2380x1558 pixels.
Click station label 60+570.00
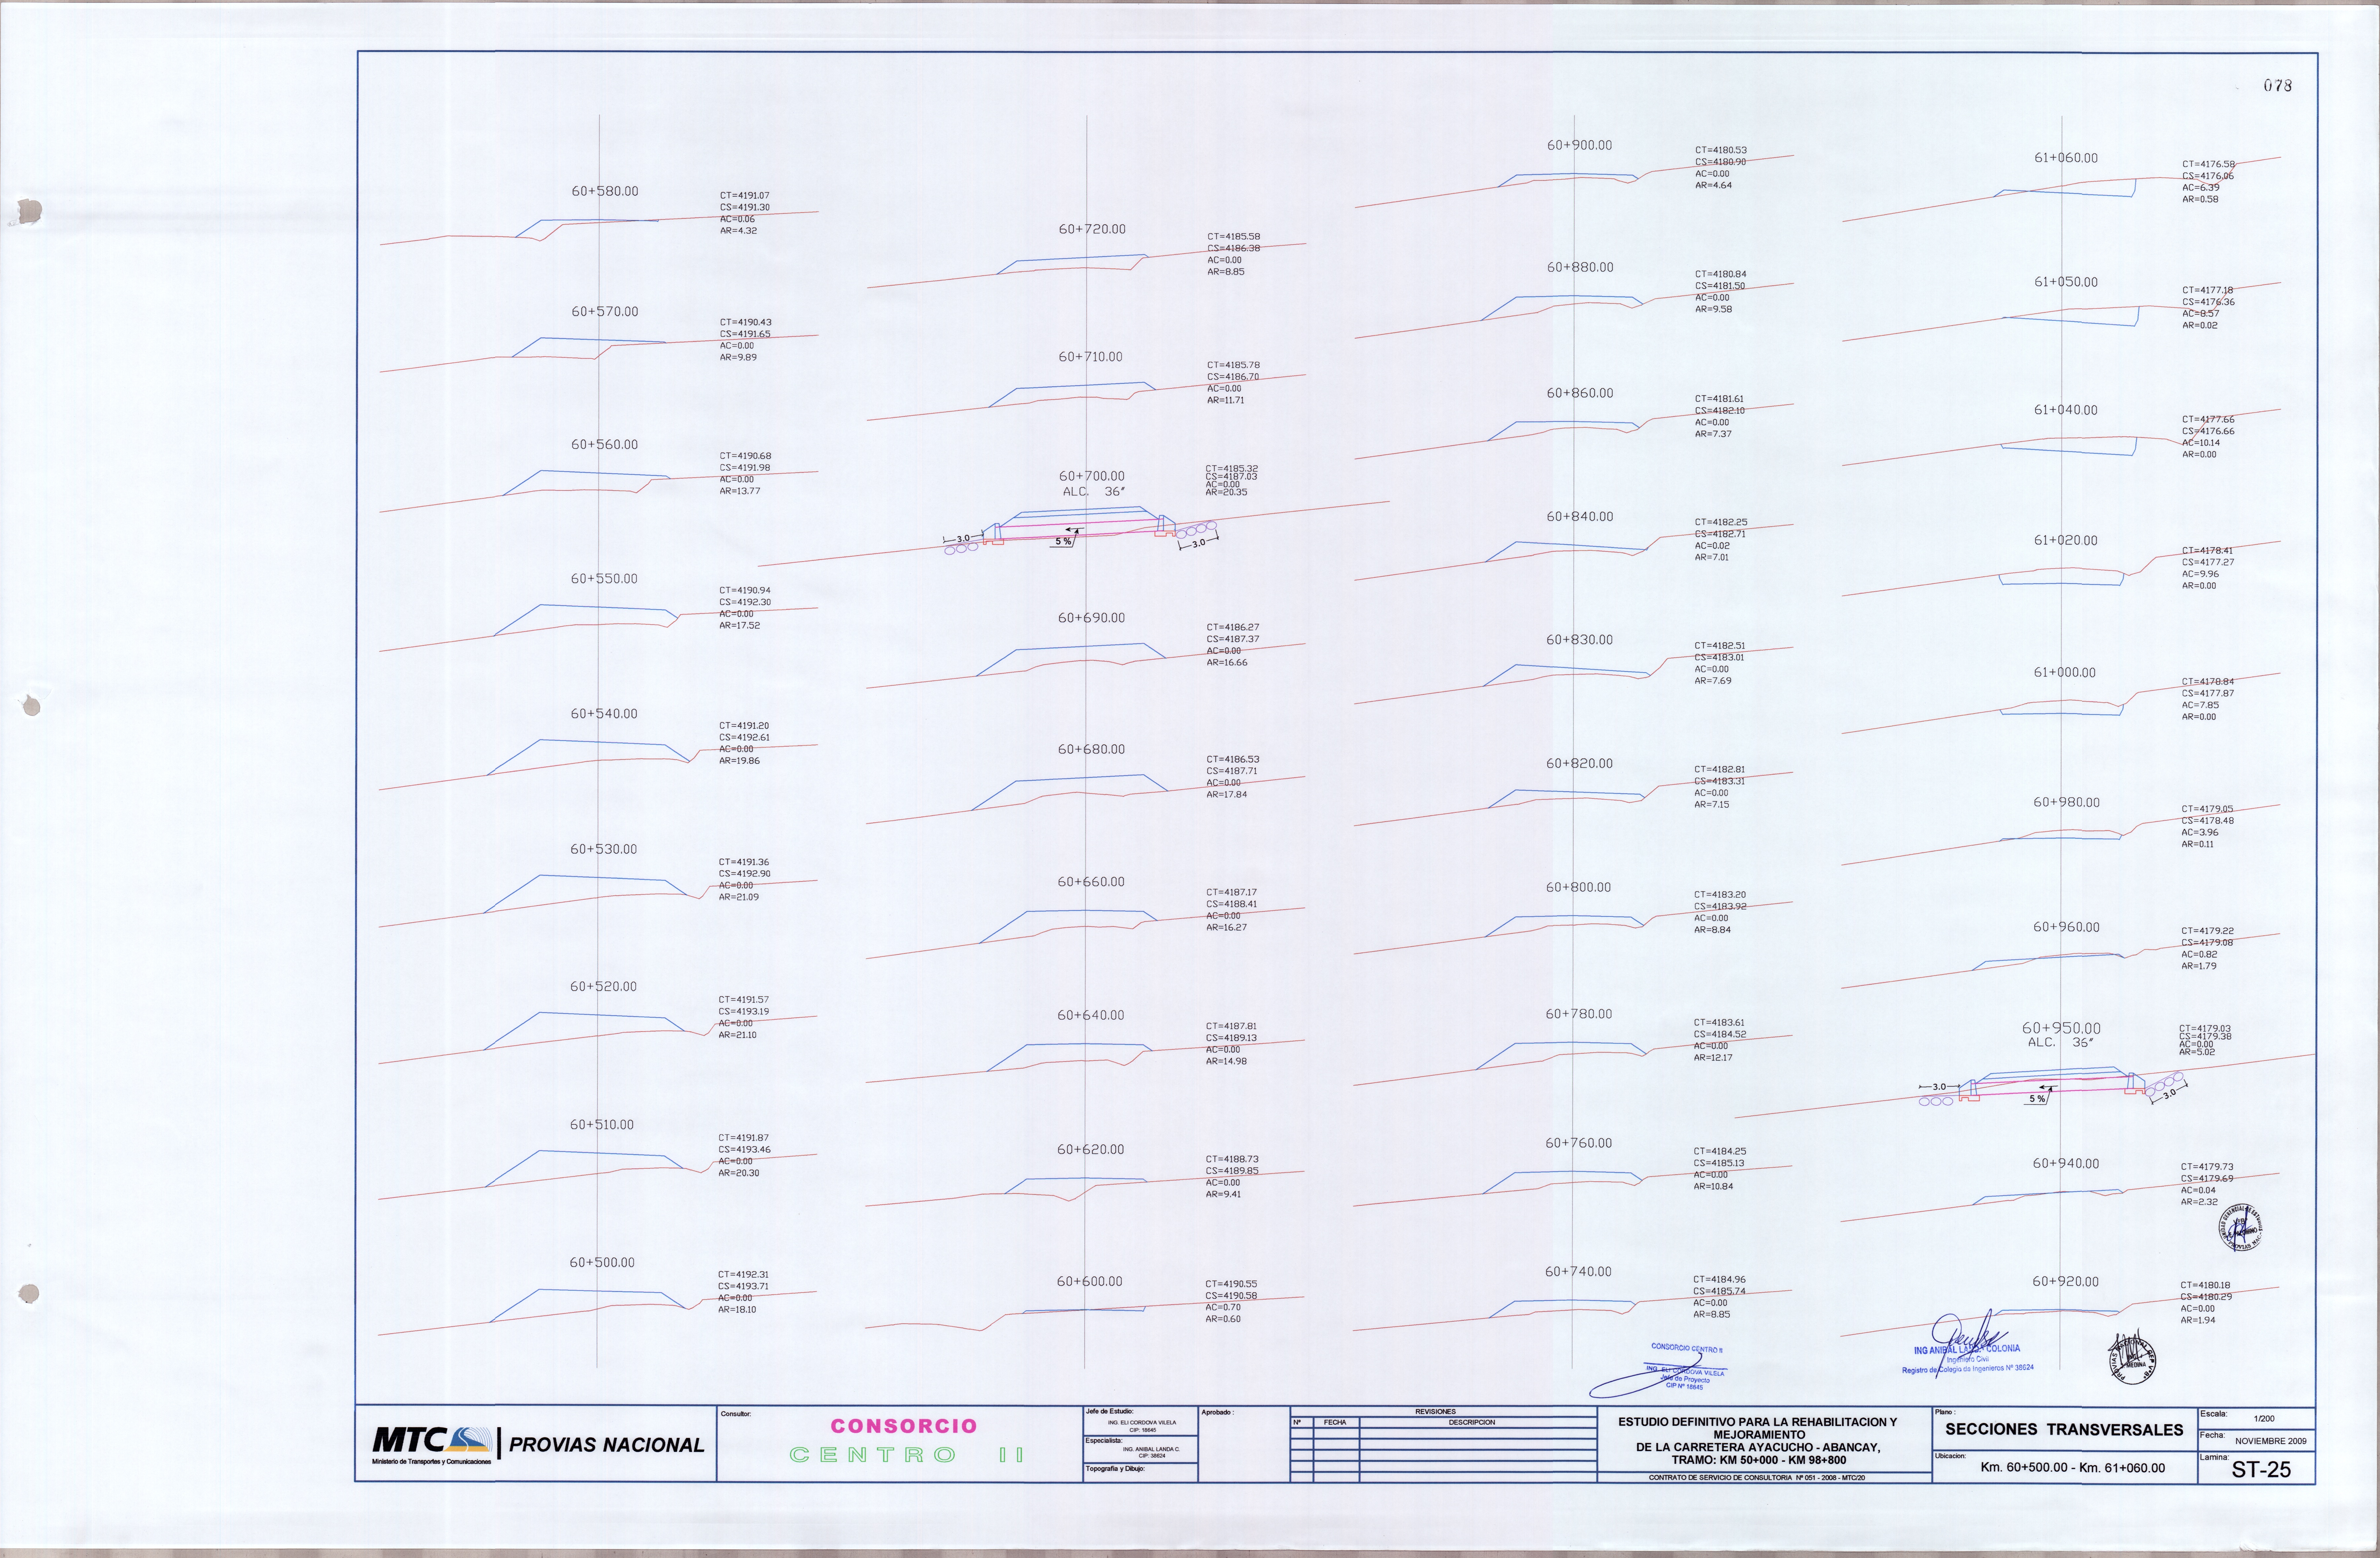coord(605,312)
